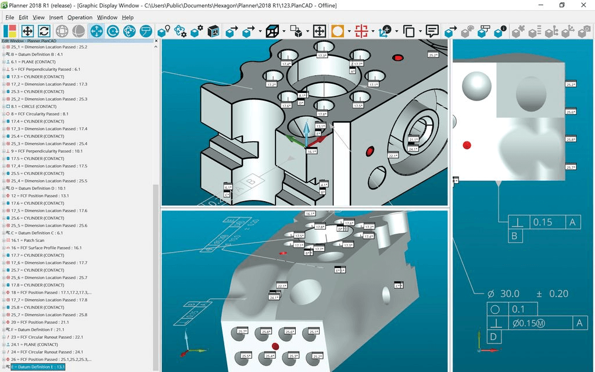
Task: Click the overlapping squares copy icon
Action: pyautogui.click(x=408, y=31)
